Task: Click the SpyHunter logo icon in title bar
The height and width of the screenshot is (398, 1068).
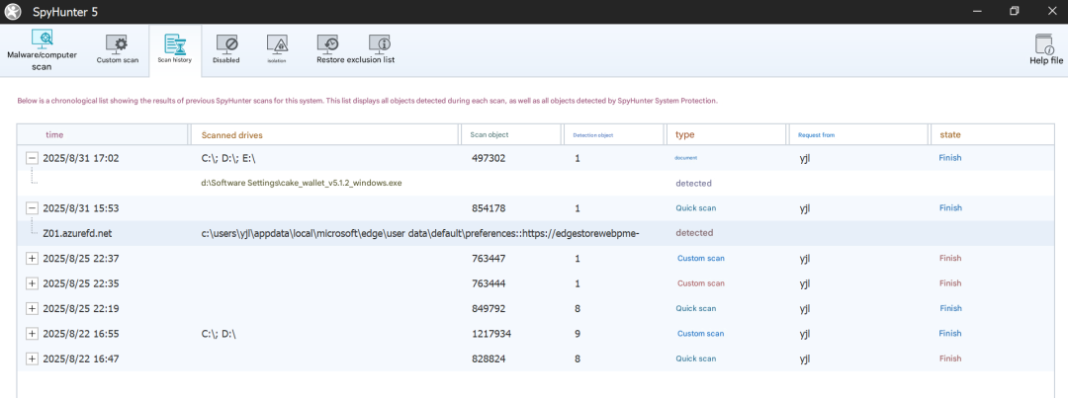Action: click(x=13, y=12)
